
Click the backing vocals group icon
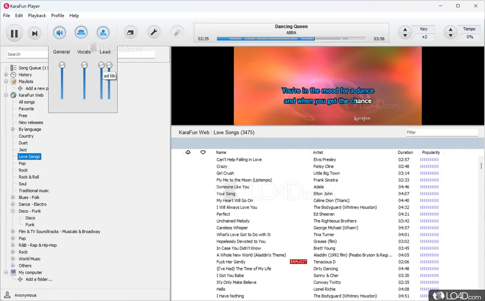tap(81, 33)
